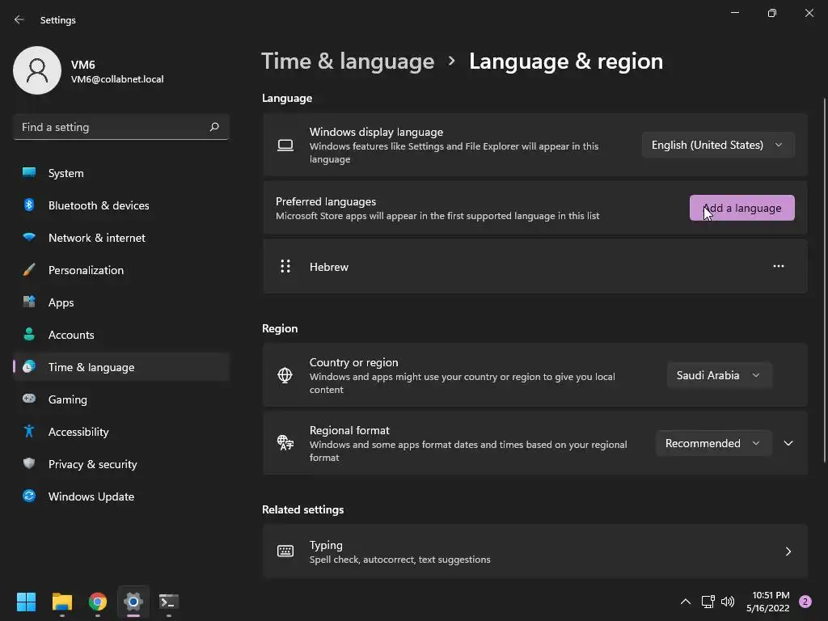Click the Apps label in sidebar

(61, 302)
